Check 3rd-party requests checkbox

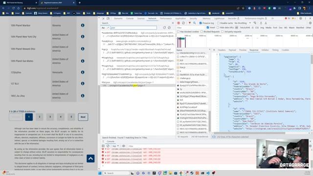point(222,31)
